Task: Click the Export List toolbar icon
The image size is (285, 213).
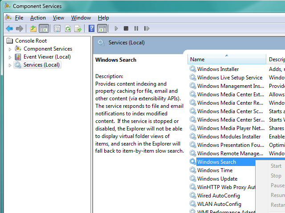Action: pyautogui.click(x=78, y=28)
